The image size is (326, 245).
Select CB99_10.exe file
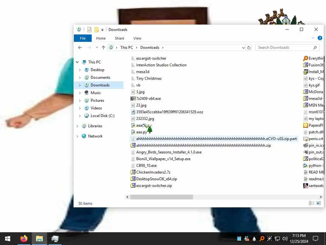pos(146,166)
